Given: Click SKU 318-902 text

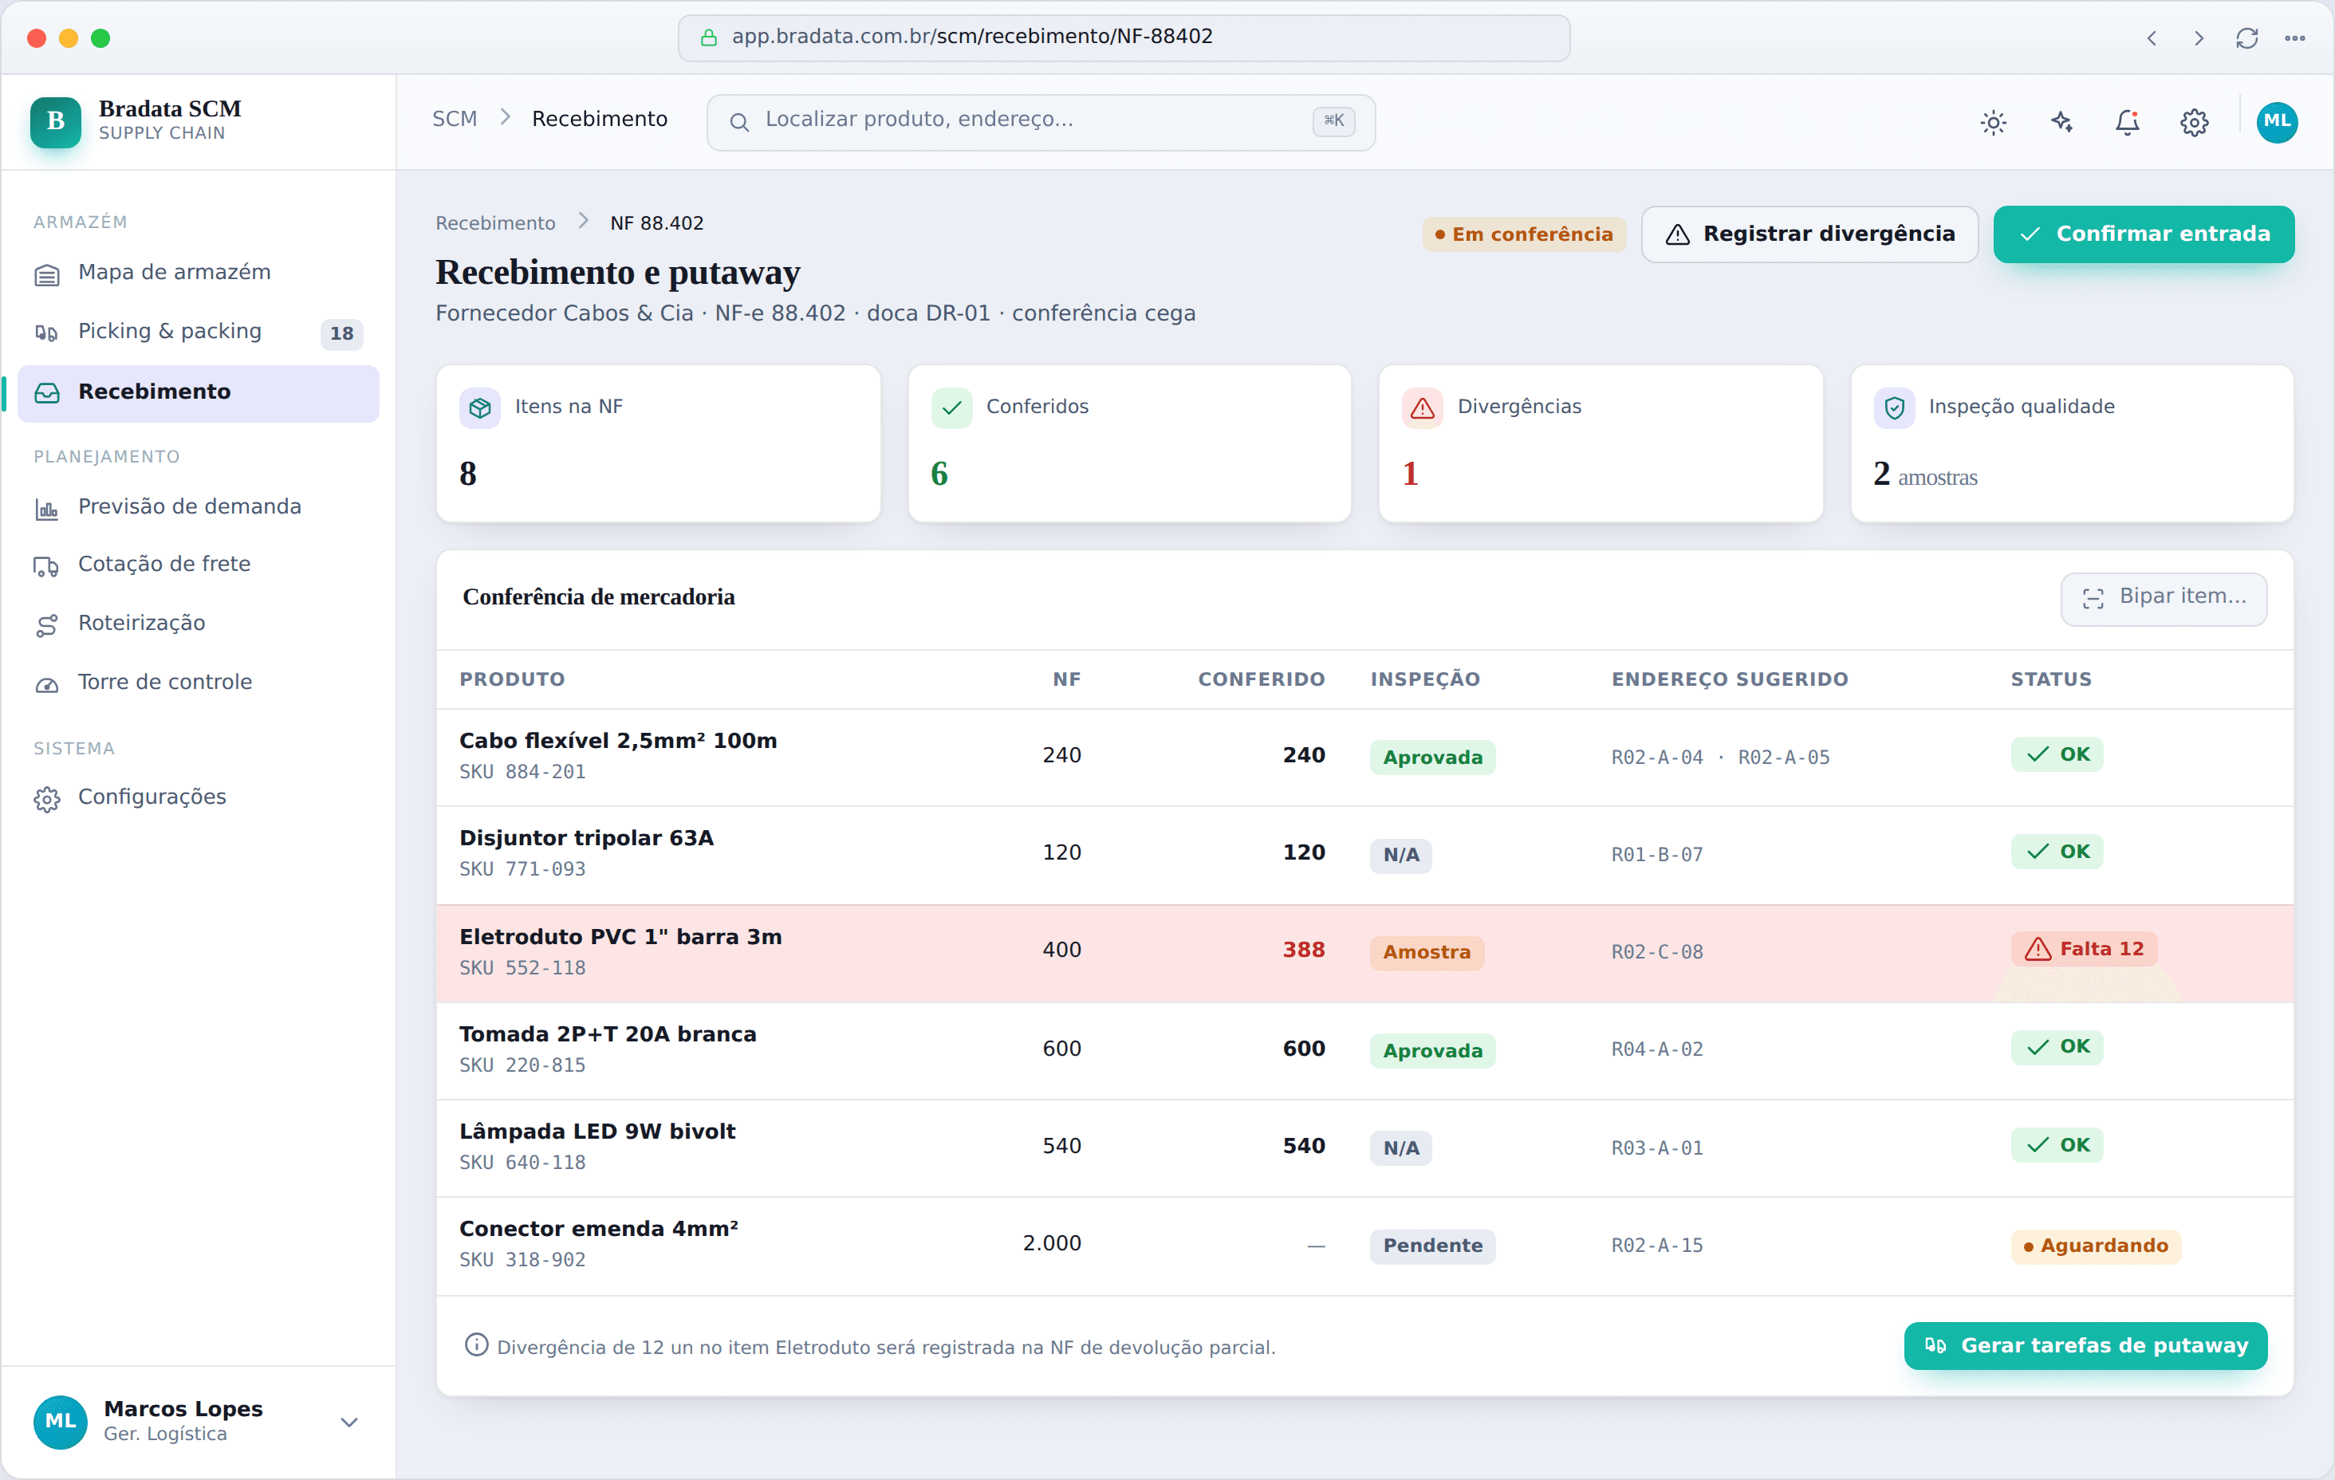Looking at the screenshot, I should (522, 1260).
